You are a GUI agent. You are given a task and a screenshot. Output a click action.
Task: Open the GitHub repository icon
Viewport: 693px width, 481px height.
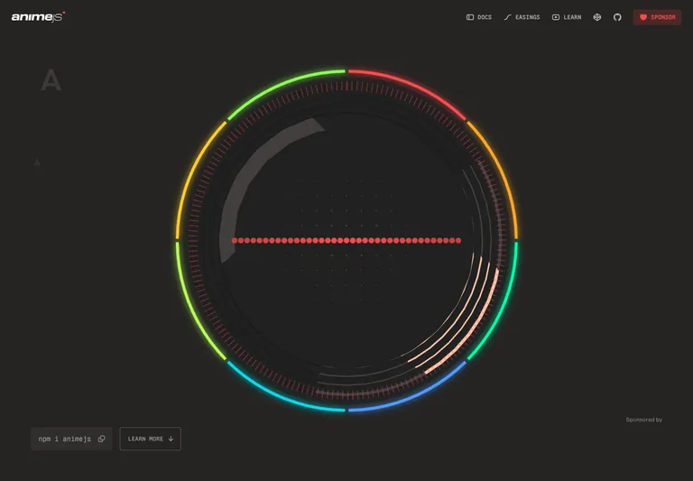point(617,17)
